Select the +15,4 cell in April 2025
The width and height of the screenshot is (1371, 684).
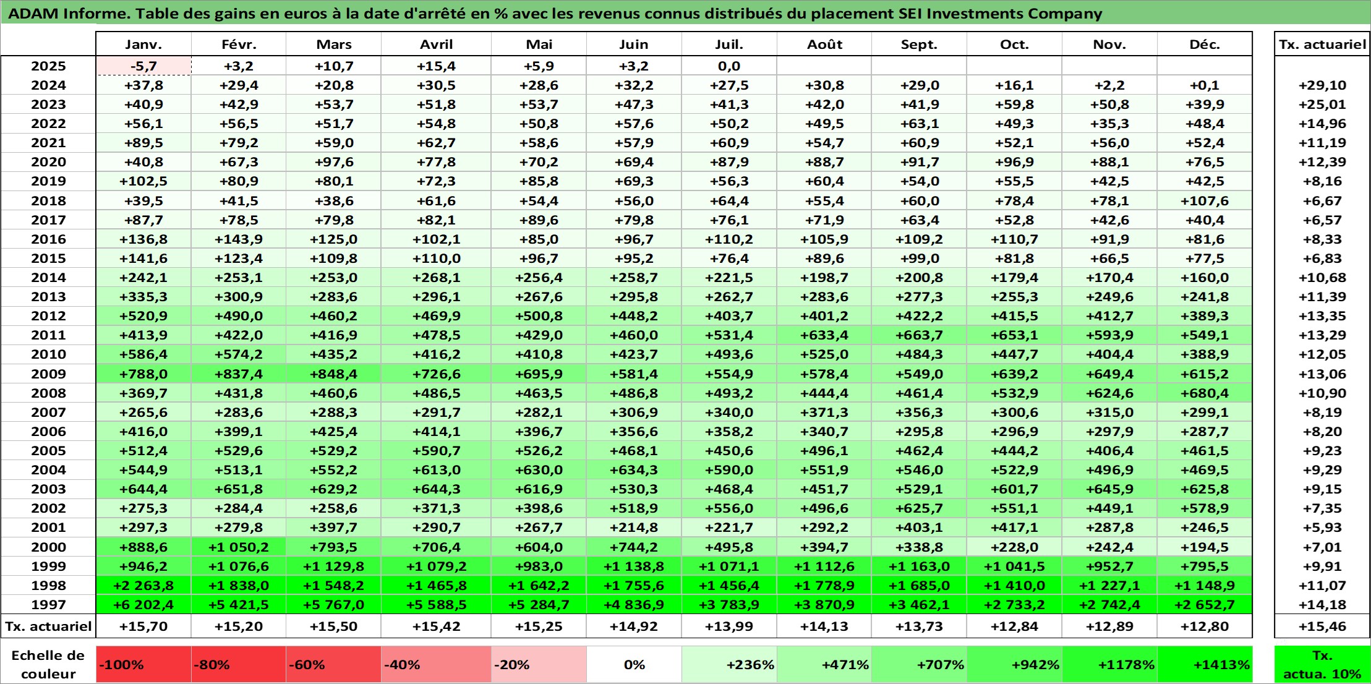[x=437, y=66]
